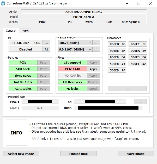Click revision 2A next to 506E1
The width and height of the screenshot is (157, 164).
[144, 64]
